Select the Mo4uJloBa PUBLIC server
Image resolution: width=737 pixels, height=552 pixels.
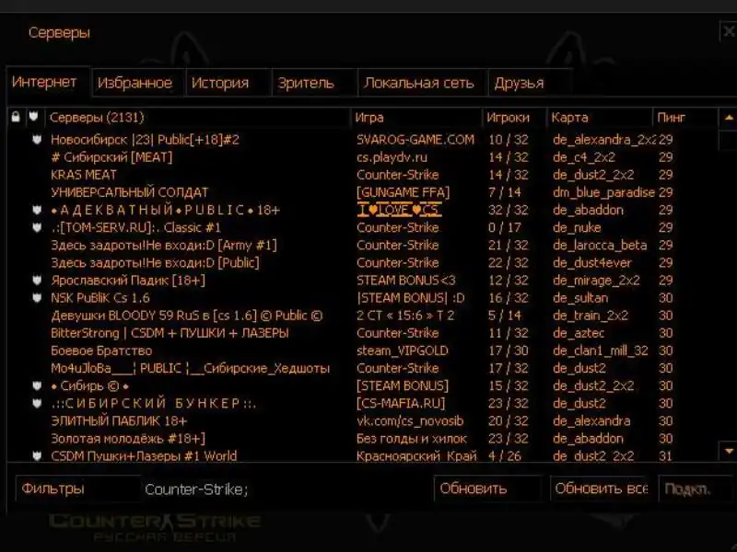click(x=362, y=369)
